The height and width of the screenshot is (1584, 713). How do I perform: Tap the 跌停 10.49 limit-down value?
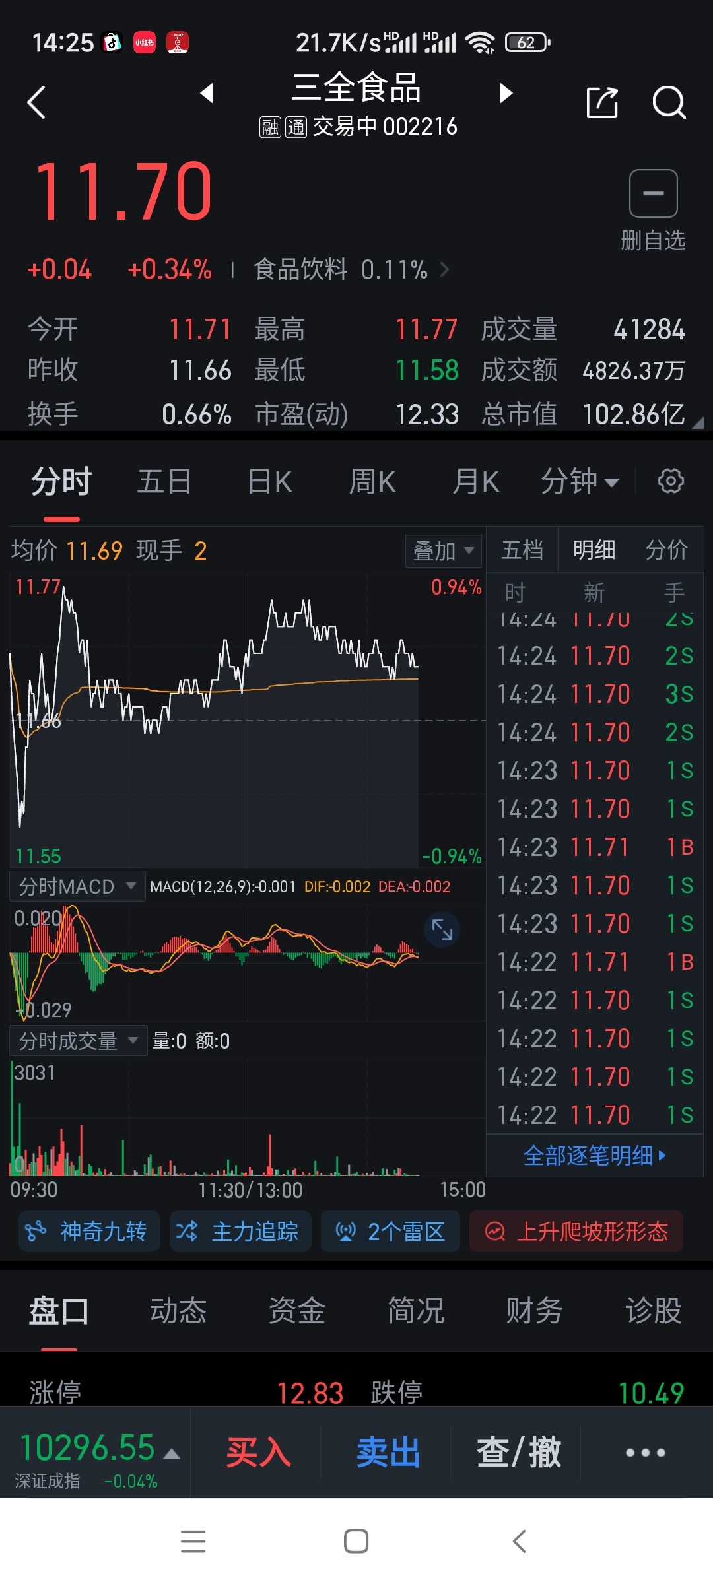point(651,1393)
